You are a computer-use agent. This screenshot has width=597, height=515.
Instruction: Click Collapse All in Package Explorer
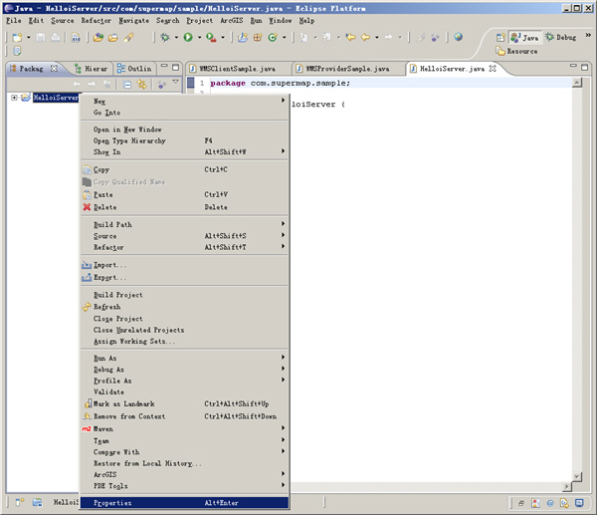click(x=126, y=84)
